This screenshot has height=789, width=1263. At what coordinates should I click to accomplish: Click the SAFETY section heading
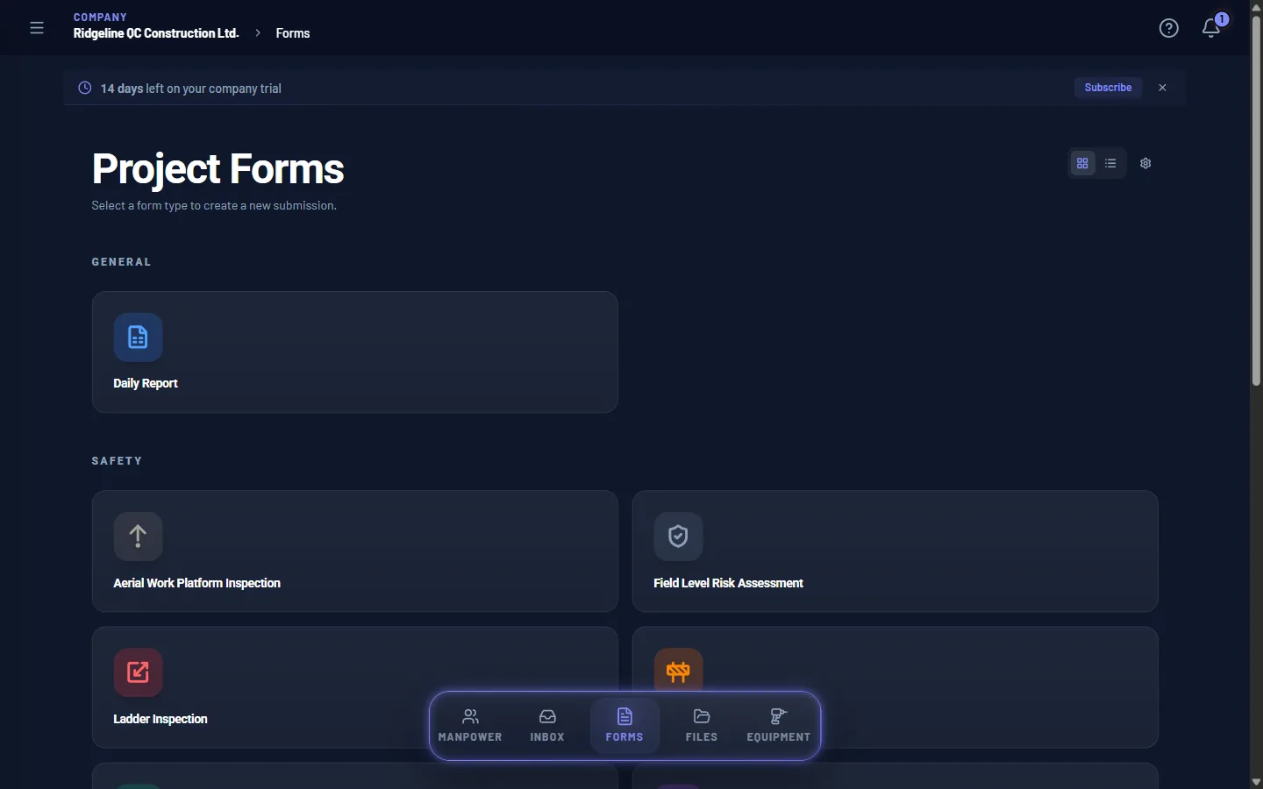click(x=118, y=461)
